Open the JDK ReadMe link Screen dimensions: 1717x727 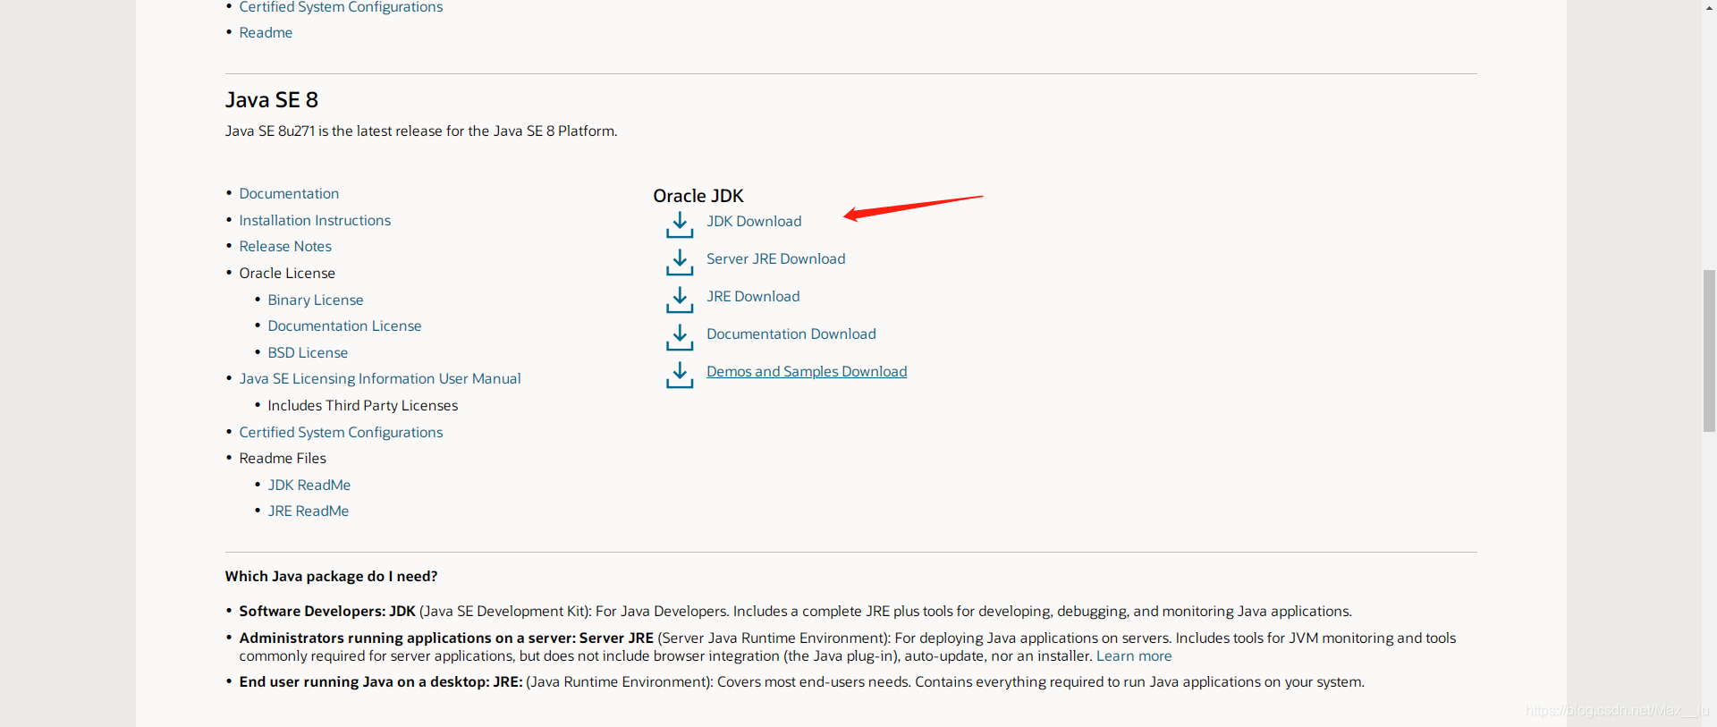coord(309,485)
